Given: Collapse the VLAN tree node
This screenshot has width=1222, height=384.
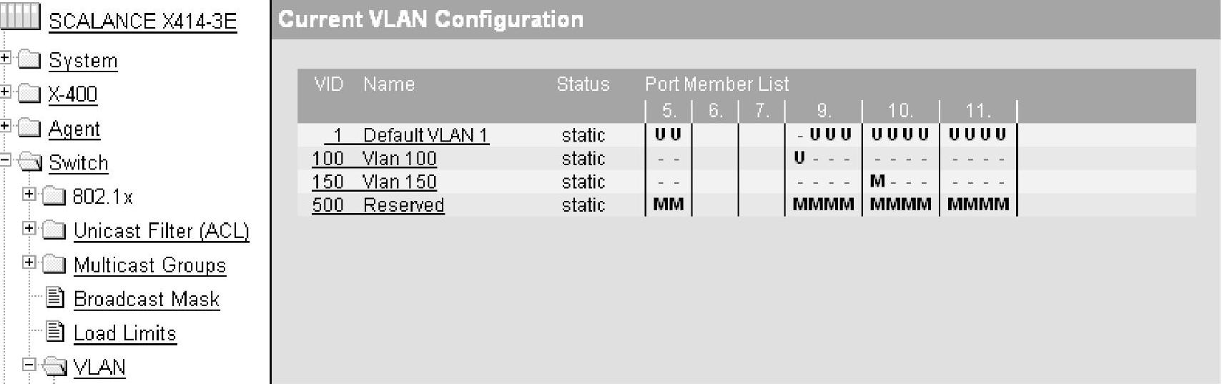Looking at the screenshot, I should pos(29,365).
